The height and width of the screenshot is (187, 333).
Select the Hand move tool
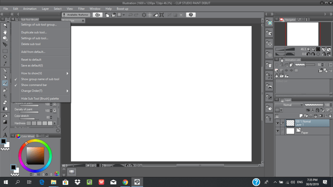pyautogui.click(x=5, y=32)
